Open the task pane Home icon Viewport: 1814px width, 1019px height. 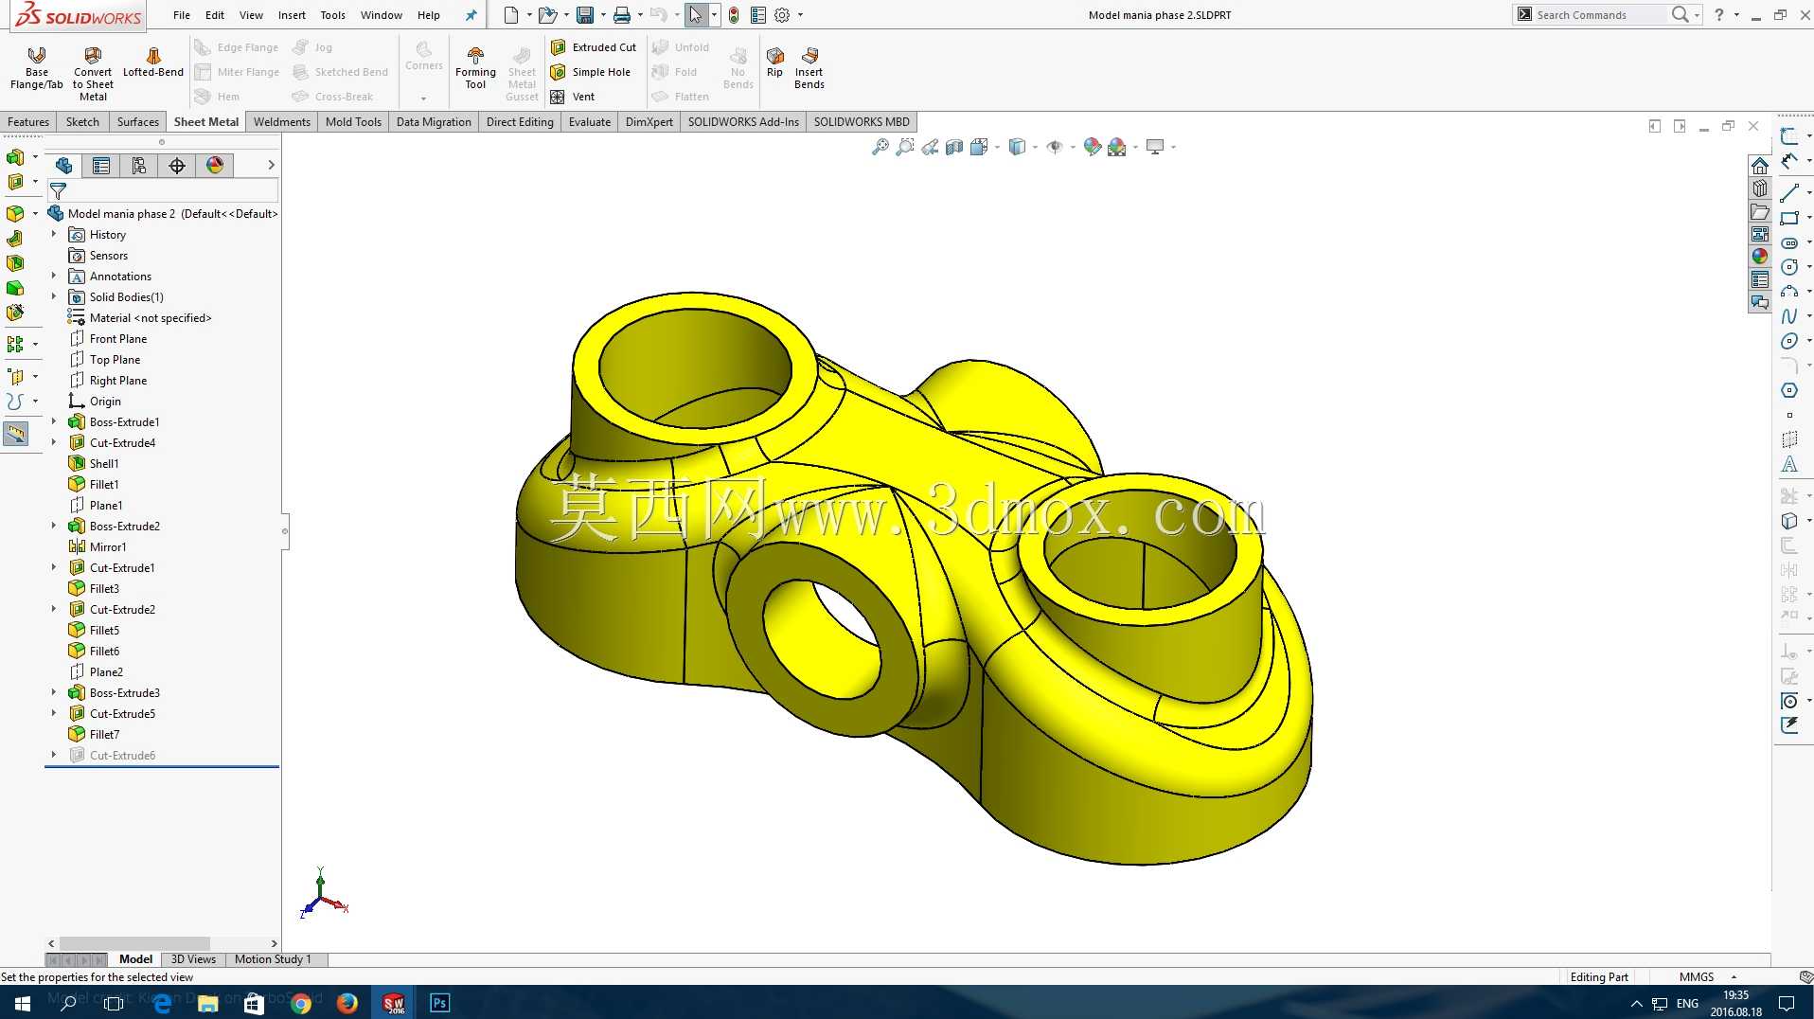point(1760,165)
